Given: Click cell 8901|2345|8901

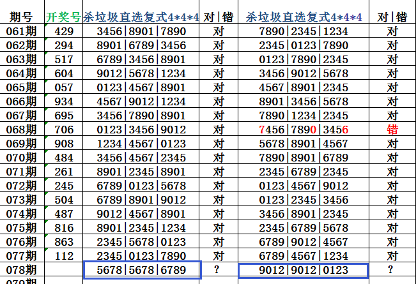Looking at the screenshot, I should click(x=141, y=171).
